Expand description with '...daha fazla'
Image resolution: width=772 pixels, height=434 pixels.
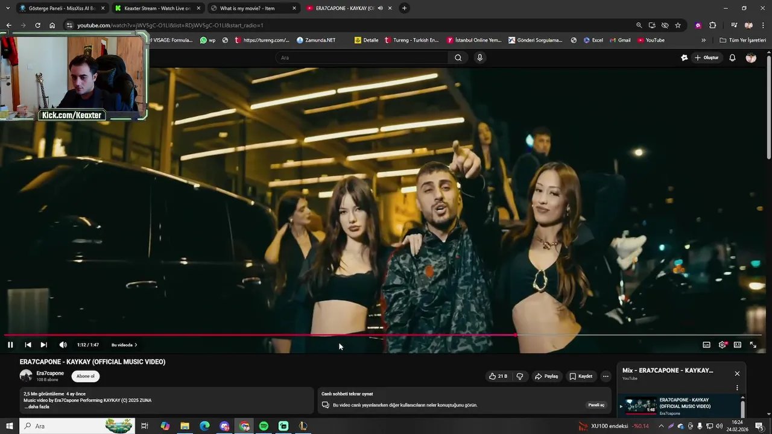[37, 407]
